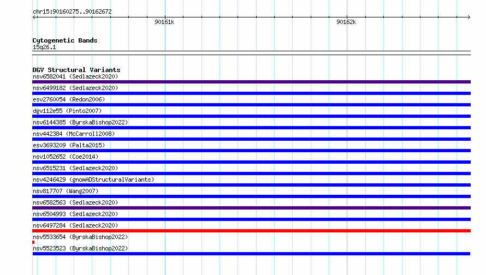Click the red bar under nsv6497284

(251, 231)
